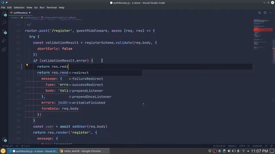Choose the prependListener suggestion

105,91
